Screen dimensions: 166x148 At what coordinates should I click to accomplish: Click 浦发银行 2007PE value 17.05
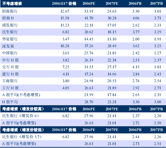112,25
